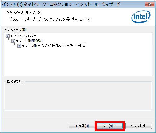
Task: Click the インストール(I): label
Action: coord(15,30)
